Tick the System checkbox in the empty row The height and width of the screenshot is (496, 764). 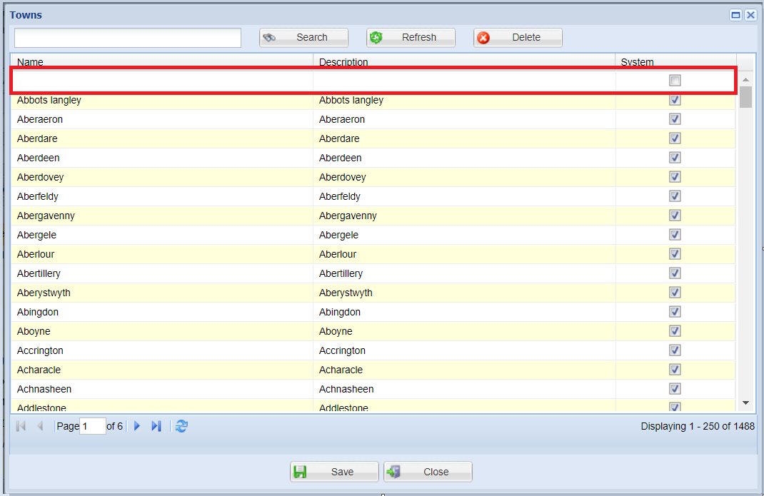[x=675, y=81]
